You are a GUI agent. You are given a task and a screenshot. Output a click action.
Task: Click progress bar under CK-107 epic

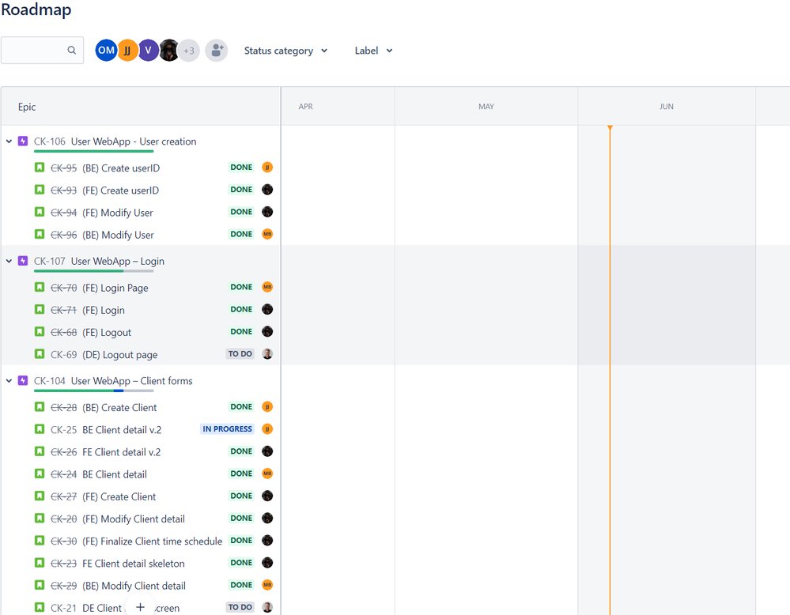(x=94, y=271)
